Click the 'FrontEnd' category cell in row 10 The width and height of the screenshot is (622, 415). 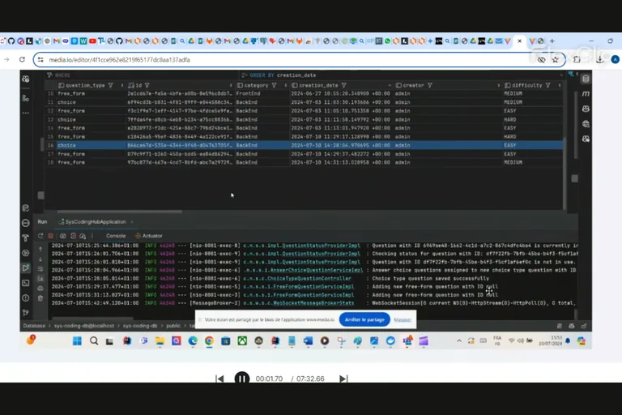coord(262,94)
